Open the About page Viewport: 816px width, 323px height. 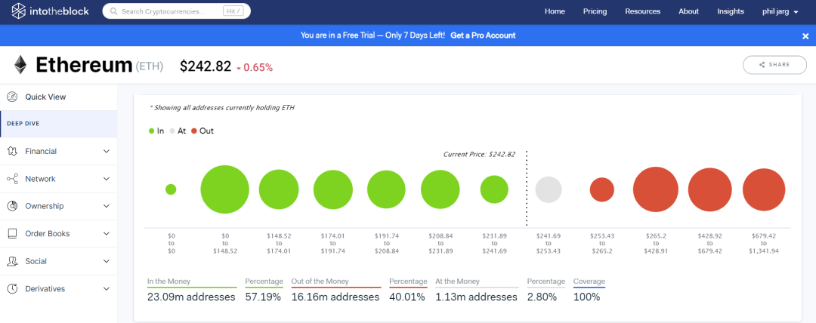688,11
